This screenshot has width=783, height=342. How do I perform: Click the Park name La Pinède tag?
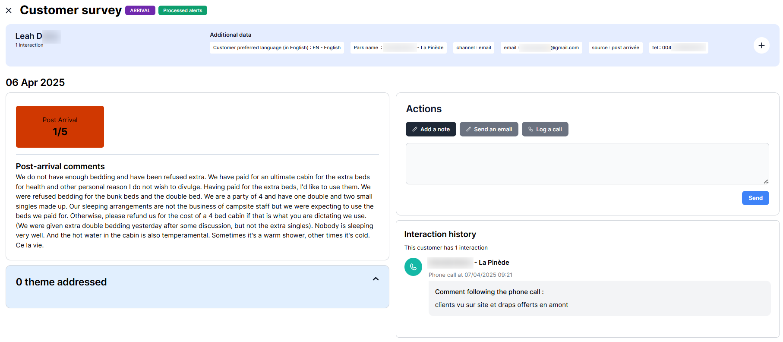pyautogui.click(x=398, y=47)
